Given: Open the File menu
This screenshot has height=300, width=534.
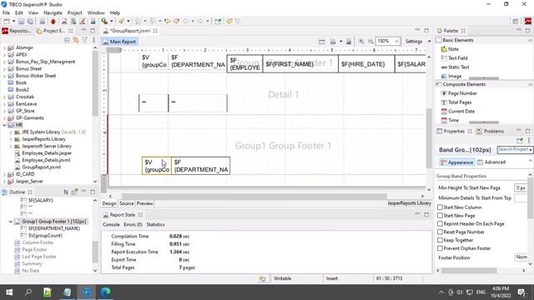Looking at the screenshot, I should click(6, 12).
